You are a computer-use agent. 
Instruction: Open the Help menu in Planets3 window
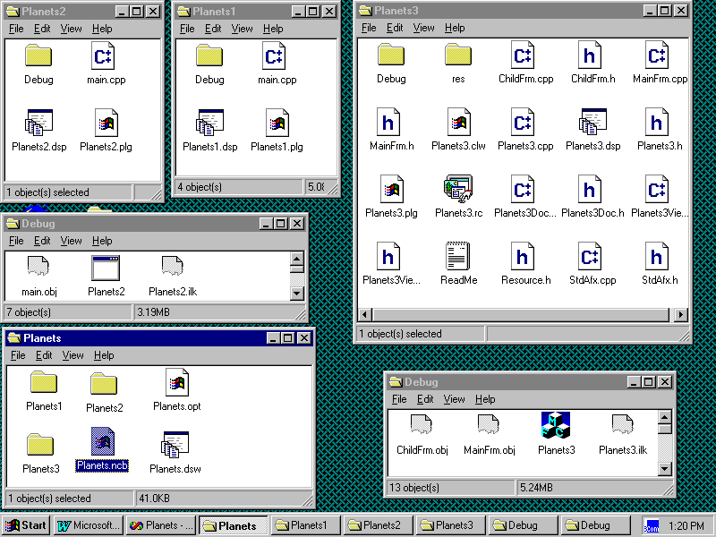pos(455,28)
